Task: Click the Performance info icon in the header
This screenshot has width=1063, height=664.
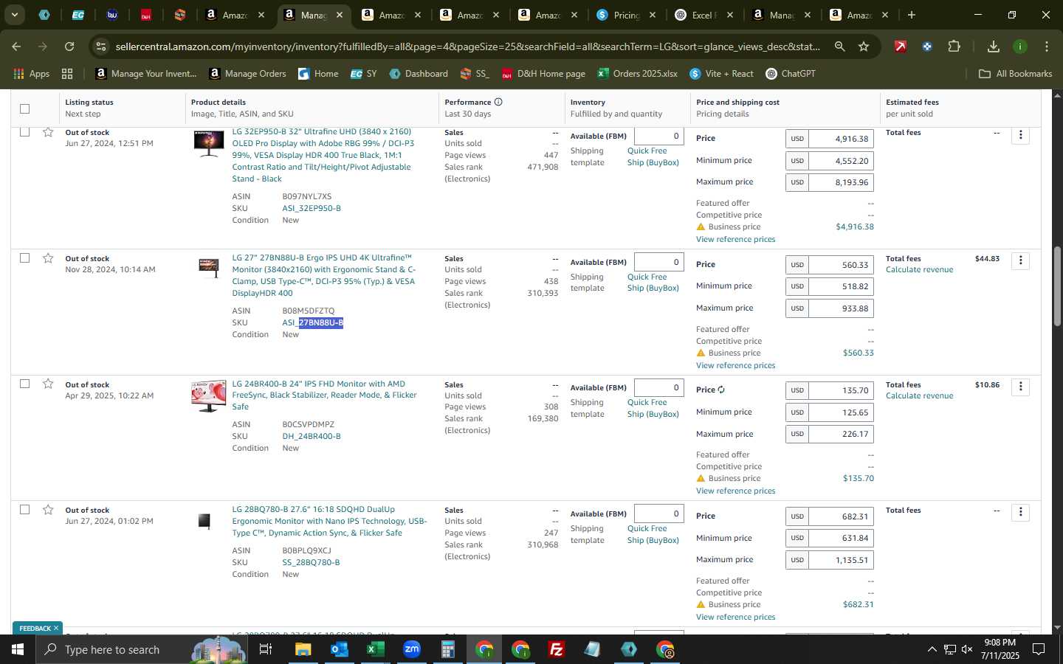Action: 498,102
